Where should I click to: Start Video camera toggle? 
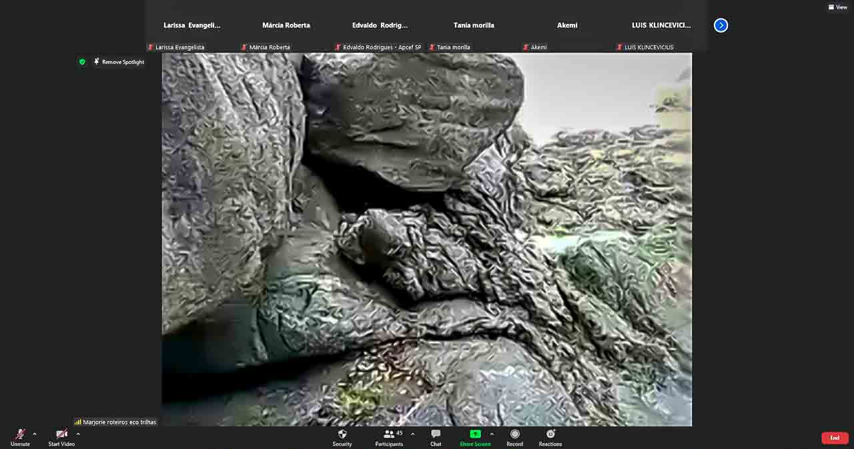coord(61,435)
